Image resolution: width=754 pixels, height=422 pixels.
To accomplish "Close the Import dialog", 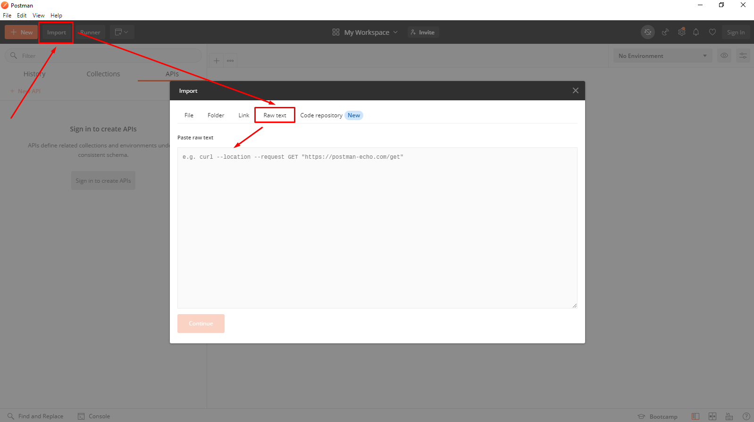I will coord(576,90).
